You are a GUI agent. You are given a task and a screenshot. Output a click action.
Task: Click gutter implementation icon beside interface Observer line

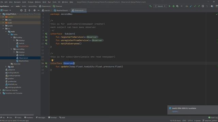(46, 63)
